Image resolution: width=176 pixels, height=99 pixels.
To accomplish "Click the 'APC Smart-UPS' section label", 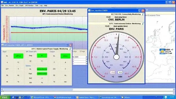I will pyautogui.click(x=31, y=52).
